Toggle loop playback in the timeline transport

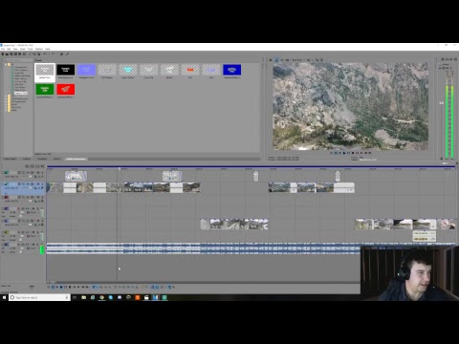click(53, 287)
